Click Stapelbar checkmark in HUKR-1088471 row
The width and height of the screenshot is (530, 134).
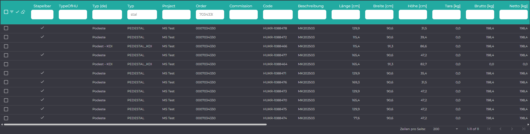pyautogui.click(x=42, y=73)
